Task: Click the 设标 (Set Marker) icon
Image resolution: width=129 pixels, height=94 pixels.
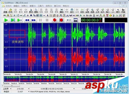Action: pos(82,11)
